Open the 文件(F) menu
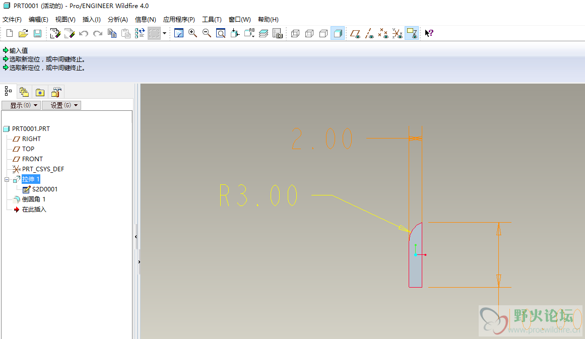 12,20
